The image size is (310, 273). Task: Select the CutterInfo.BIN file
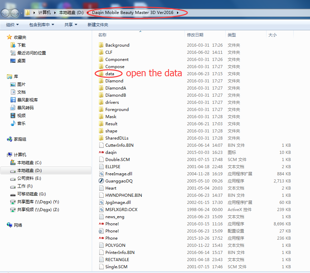(119, 145)
